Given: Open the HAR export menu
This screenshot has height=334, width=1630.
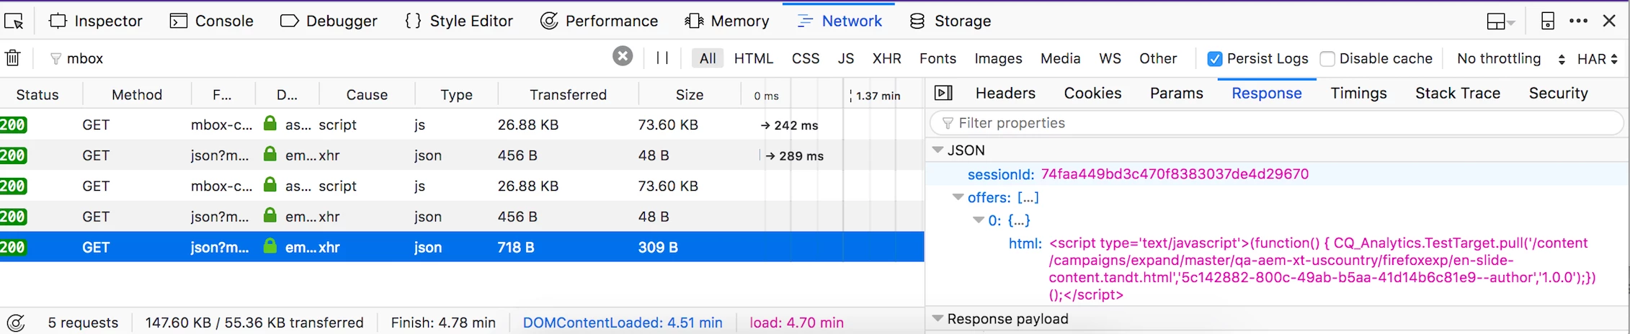Looking at the screenshot, I should click(1597, 59).
